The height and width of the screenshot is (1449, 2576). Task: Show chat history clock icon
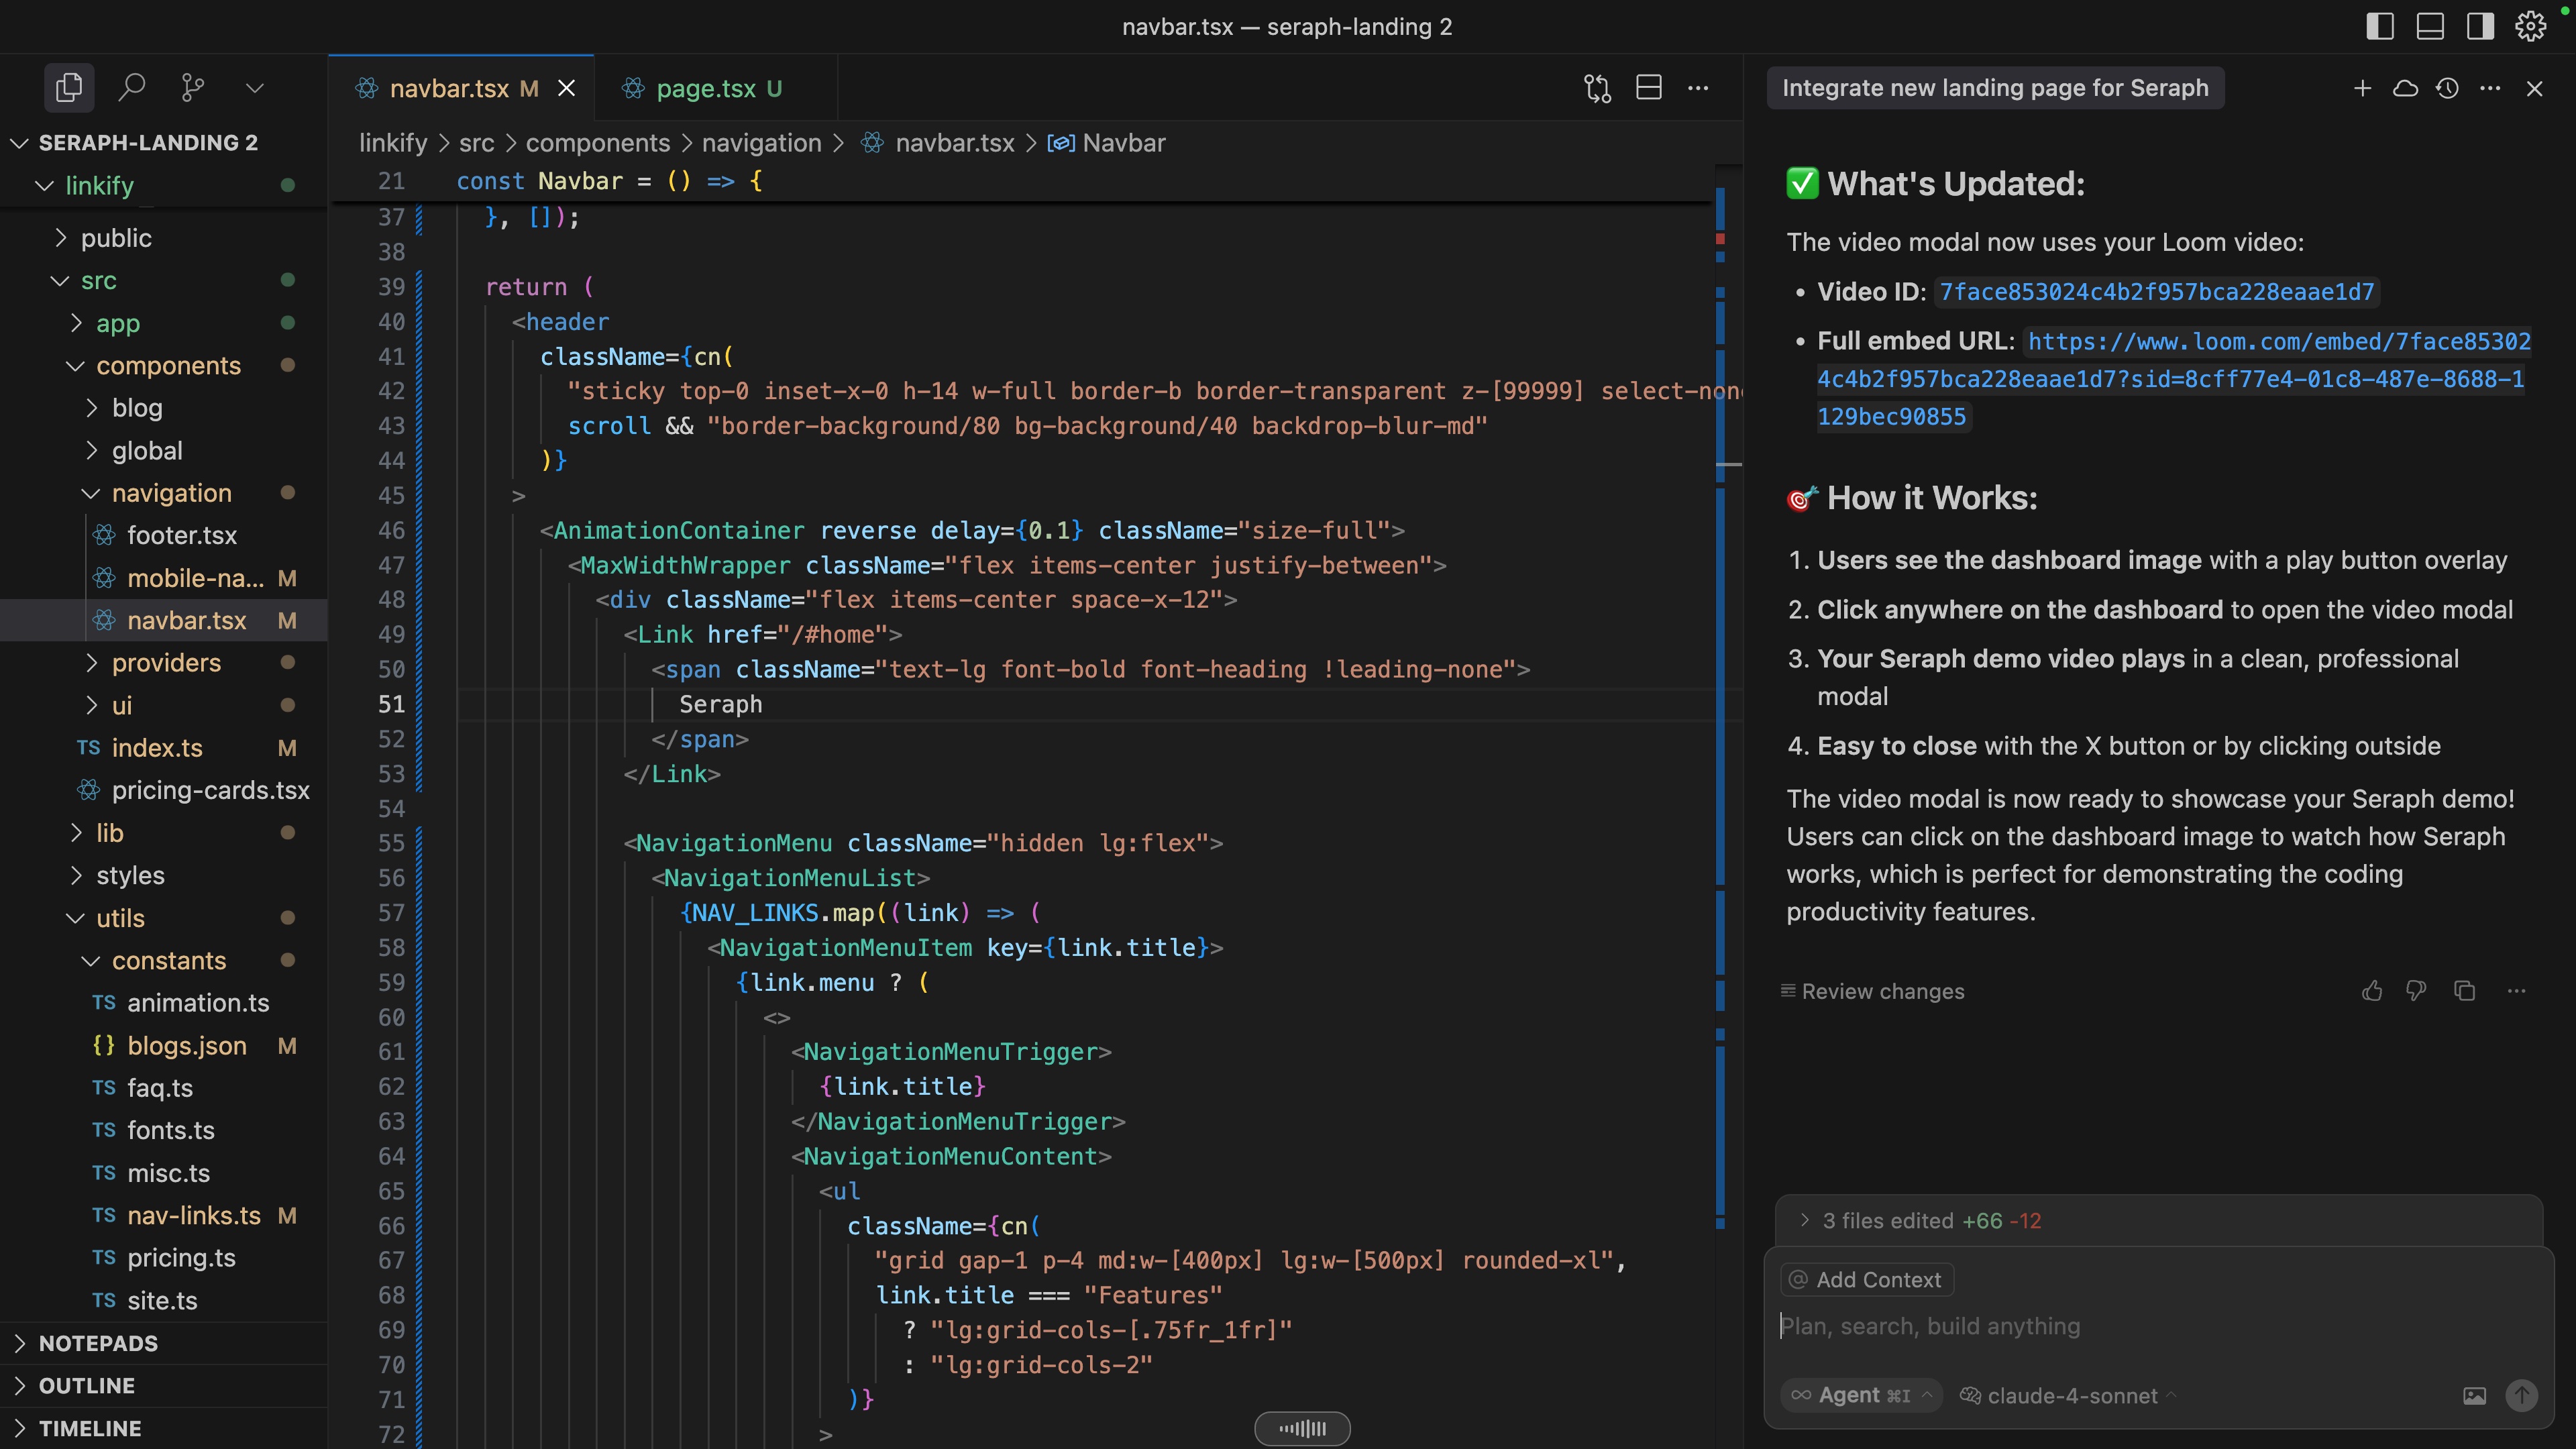pos(2447,88)
